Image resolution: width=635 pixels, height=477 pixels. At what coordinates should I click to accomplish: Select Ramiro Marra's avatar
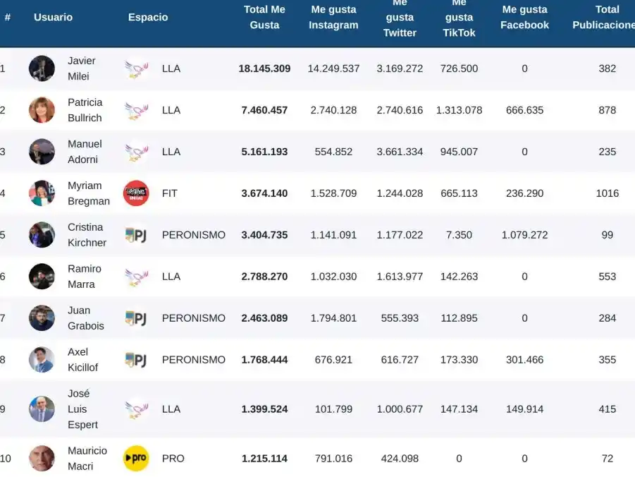tap(42, 277)
